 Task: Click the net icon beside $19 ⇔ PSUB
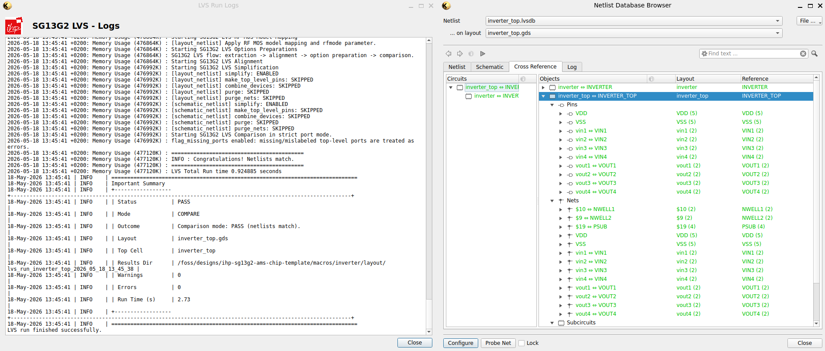[x=570, y=227]
